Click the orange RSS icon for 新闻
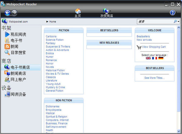 tap(7, 46)
